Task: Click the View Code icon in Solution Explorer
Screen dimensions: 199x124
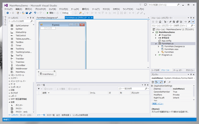Action: tap(185, 22)
